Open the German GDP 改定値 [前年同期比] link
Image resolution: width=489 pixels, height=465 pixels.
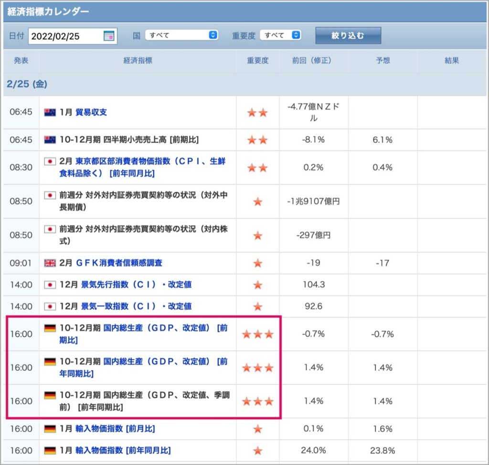[143, 368]
